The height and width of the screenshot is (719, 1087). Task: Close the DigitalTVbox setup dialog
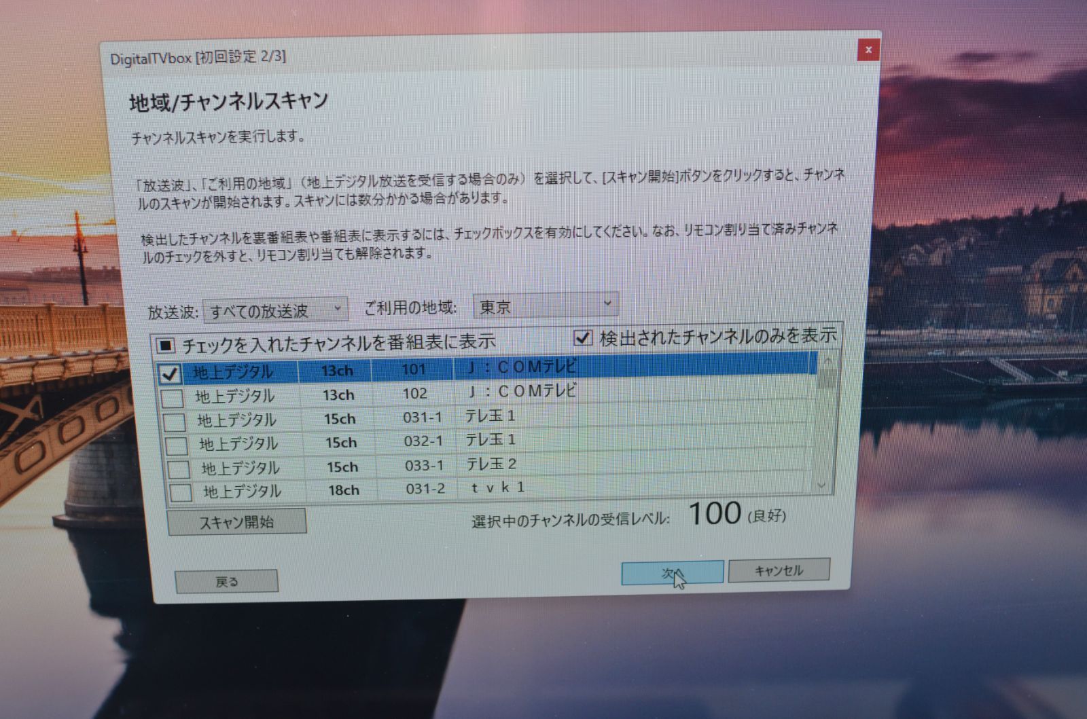click(x=868, y=50)
